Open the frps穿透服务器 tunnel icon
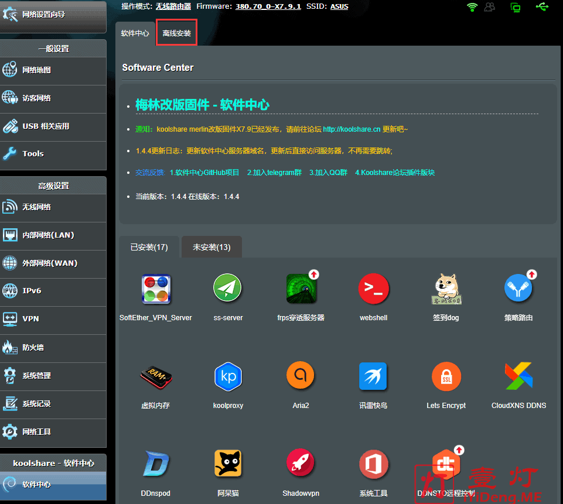563x504 pixels. click(x=301, y=289)
